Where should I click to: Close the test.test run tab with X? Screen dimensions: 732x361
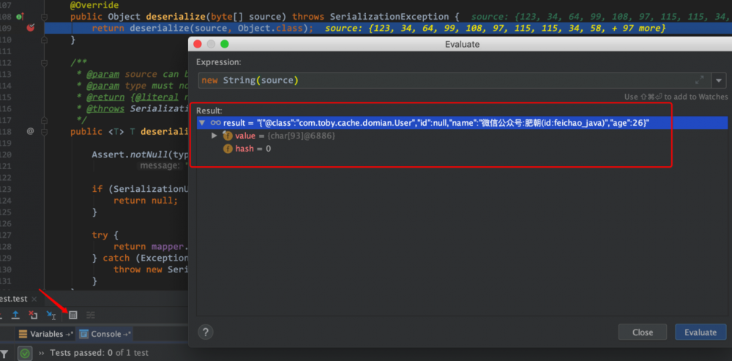pyautogui.click(x=34, y=299)
